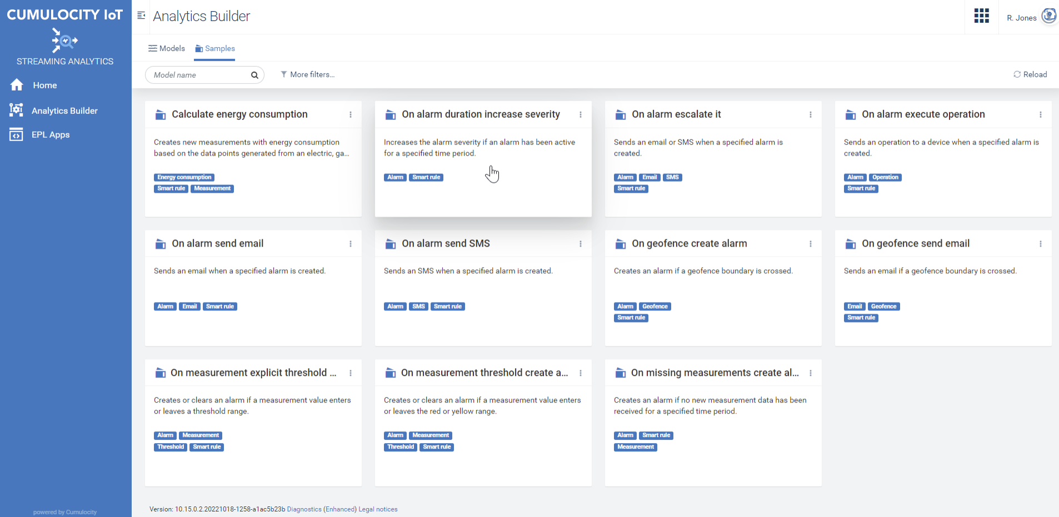Image resolution: width=1059 pixels, height=517 pixels.
Task: Click the Streaming Analytics logo icon
Action: 64,41
